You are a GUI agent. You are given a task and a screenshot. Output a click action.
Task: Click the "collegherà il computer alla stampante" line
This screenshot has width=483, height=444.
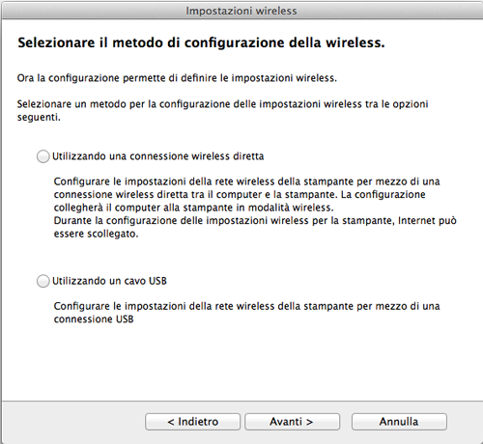pos(193,208)
